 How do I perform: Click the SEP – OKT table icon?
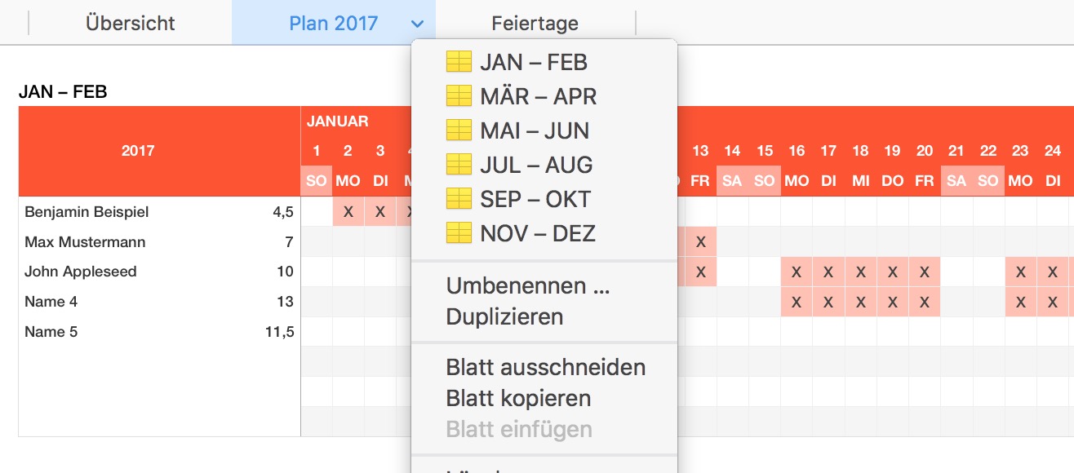[459, 199]
